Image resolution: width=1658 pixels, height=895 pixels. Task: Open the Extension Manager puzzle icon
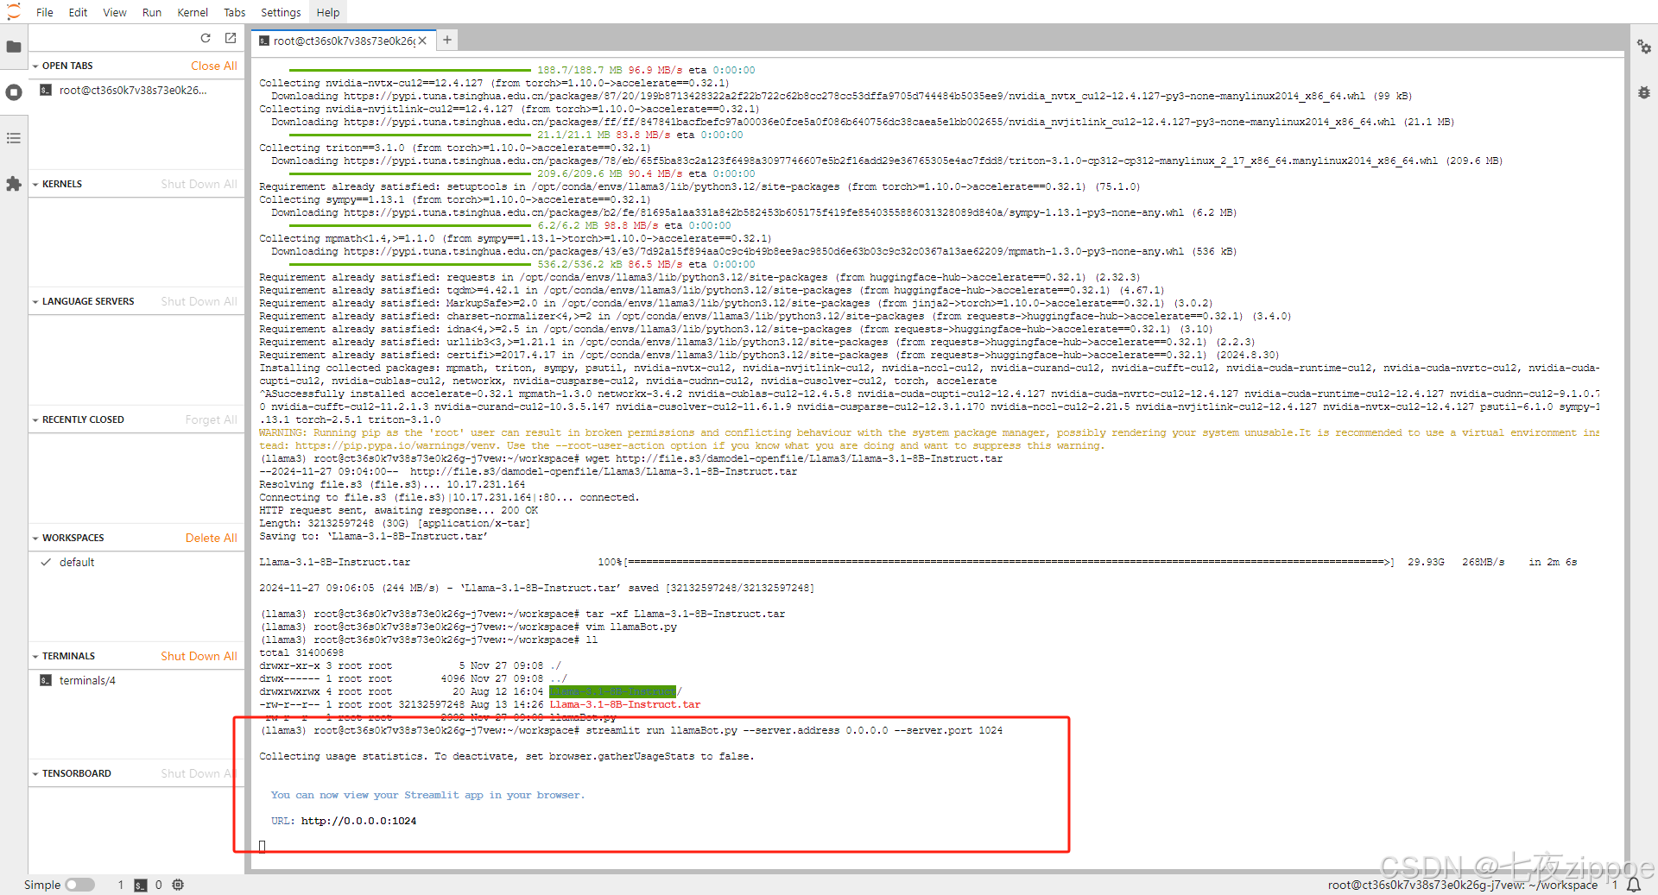click(x=14, y=184)
